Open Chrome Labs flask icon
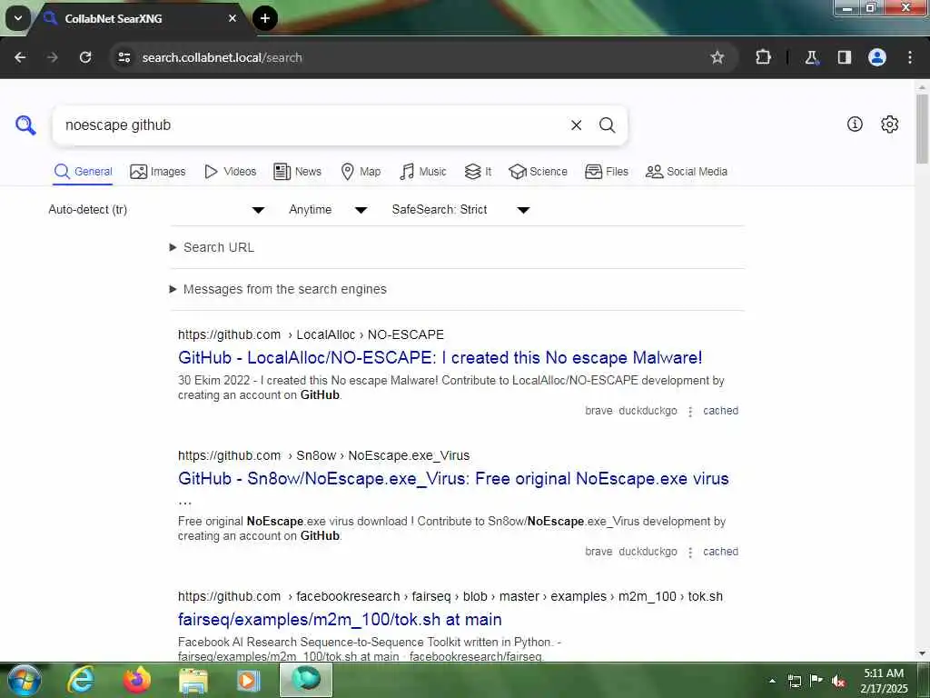 pyautogui.click(x=811, y=57)
